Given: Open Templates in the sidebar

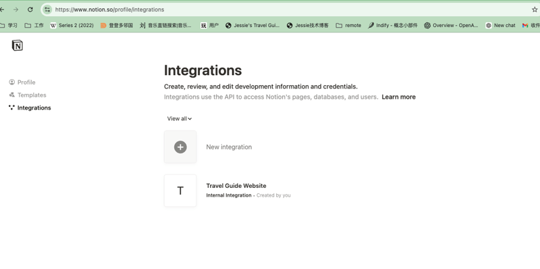Looking at the screenshot, I should pos(28,95).
